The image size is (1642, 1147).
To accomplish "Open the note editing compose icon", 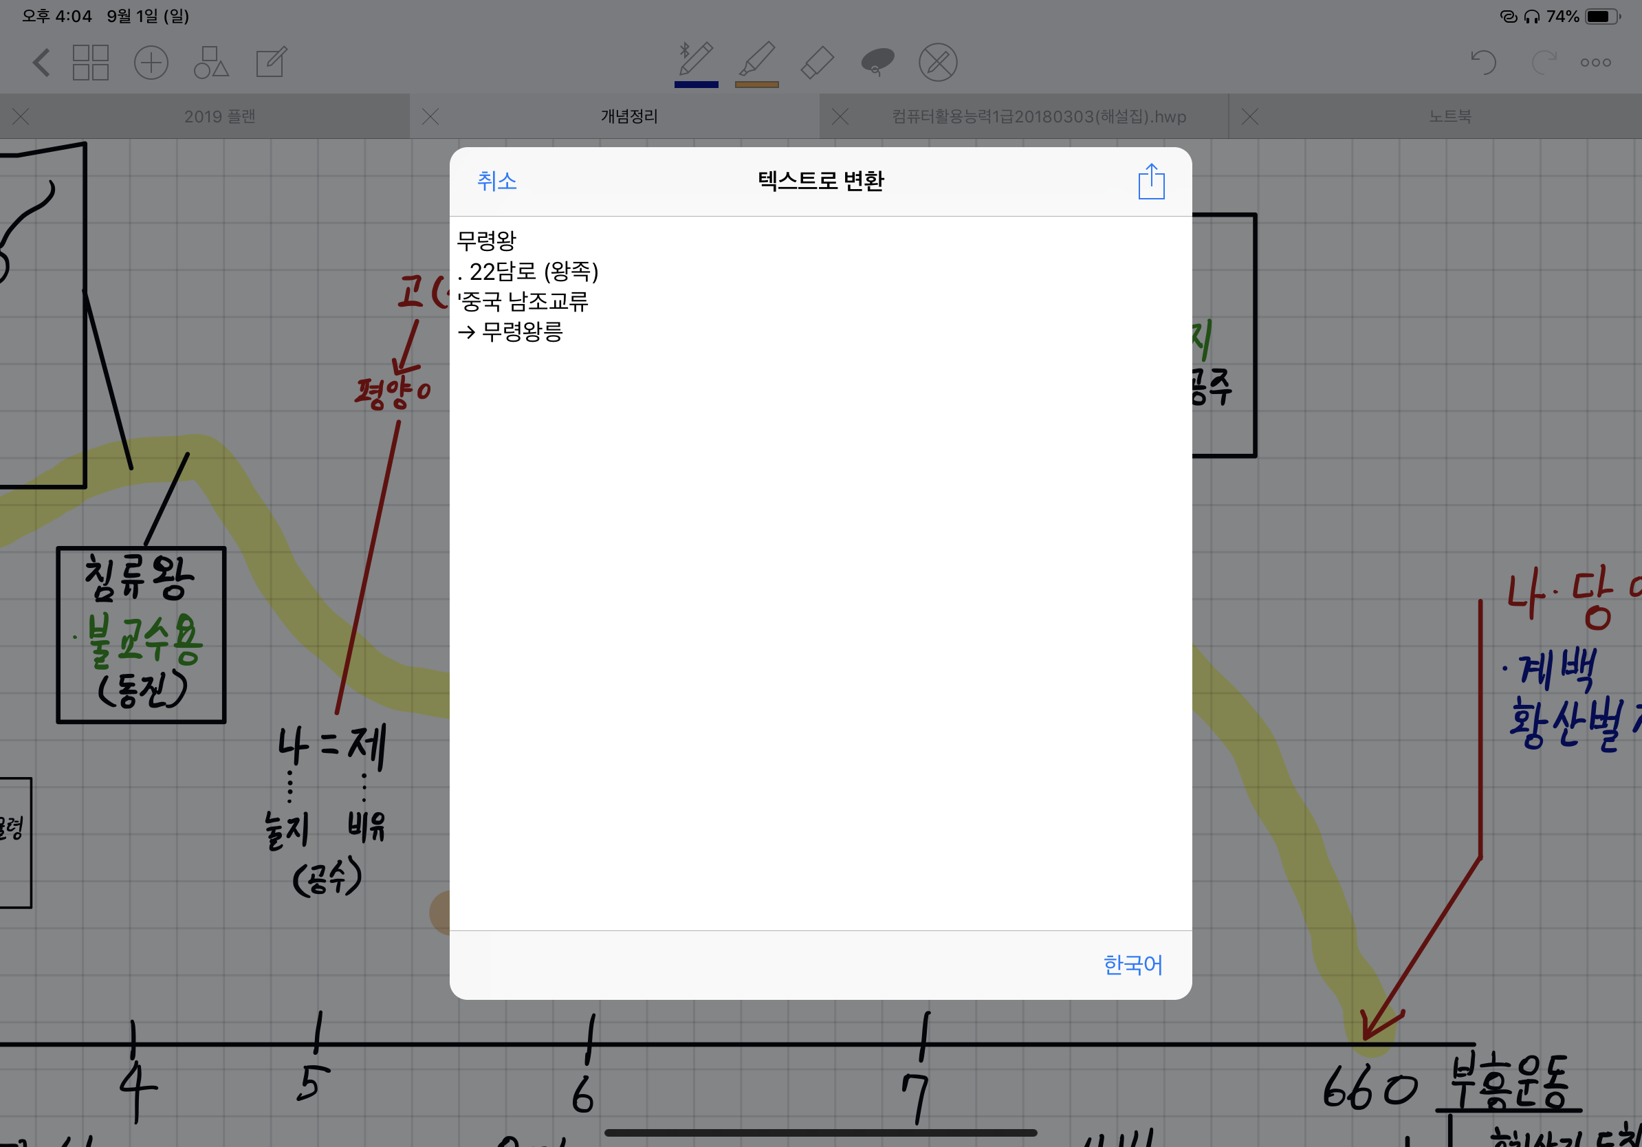I will (271, 62).
